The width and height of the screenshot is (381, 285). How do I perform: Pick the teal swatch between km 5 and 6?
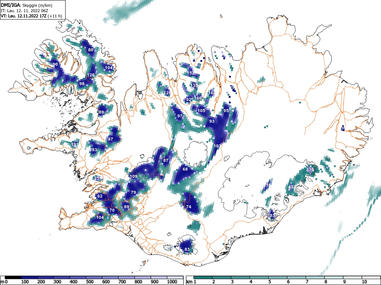pyautogui.click(x=278, y=277)
